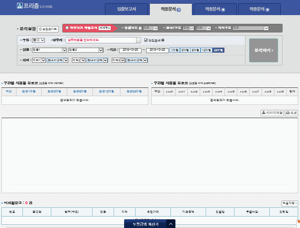Select the 1개월 period button

175,50
